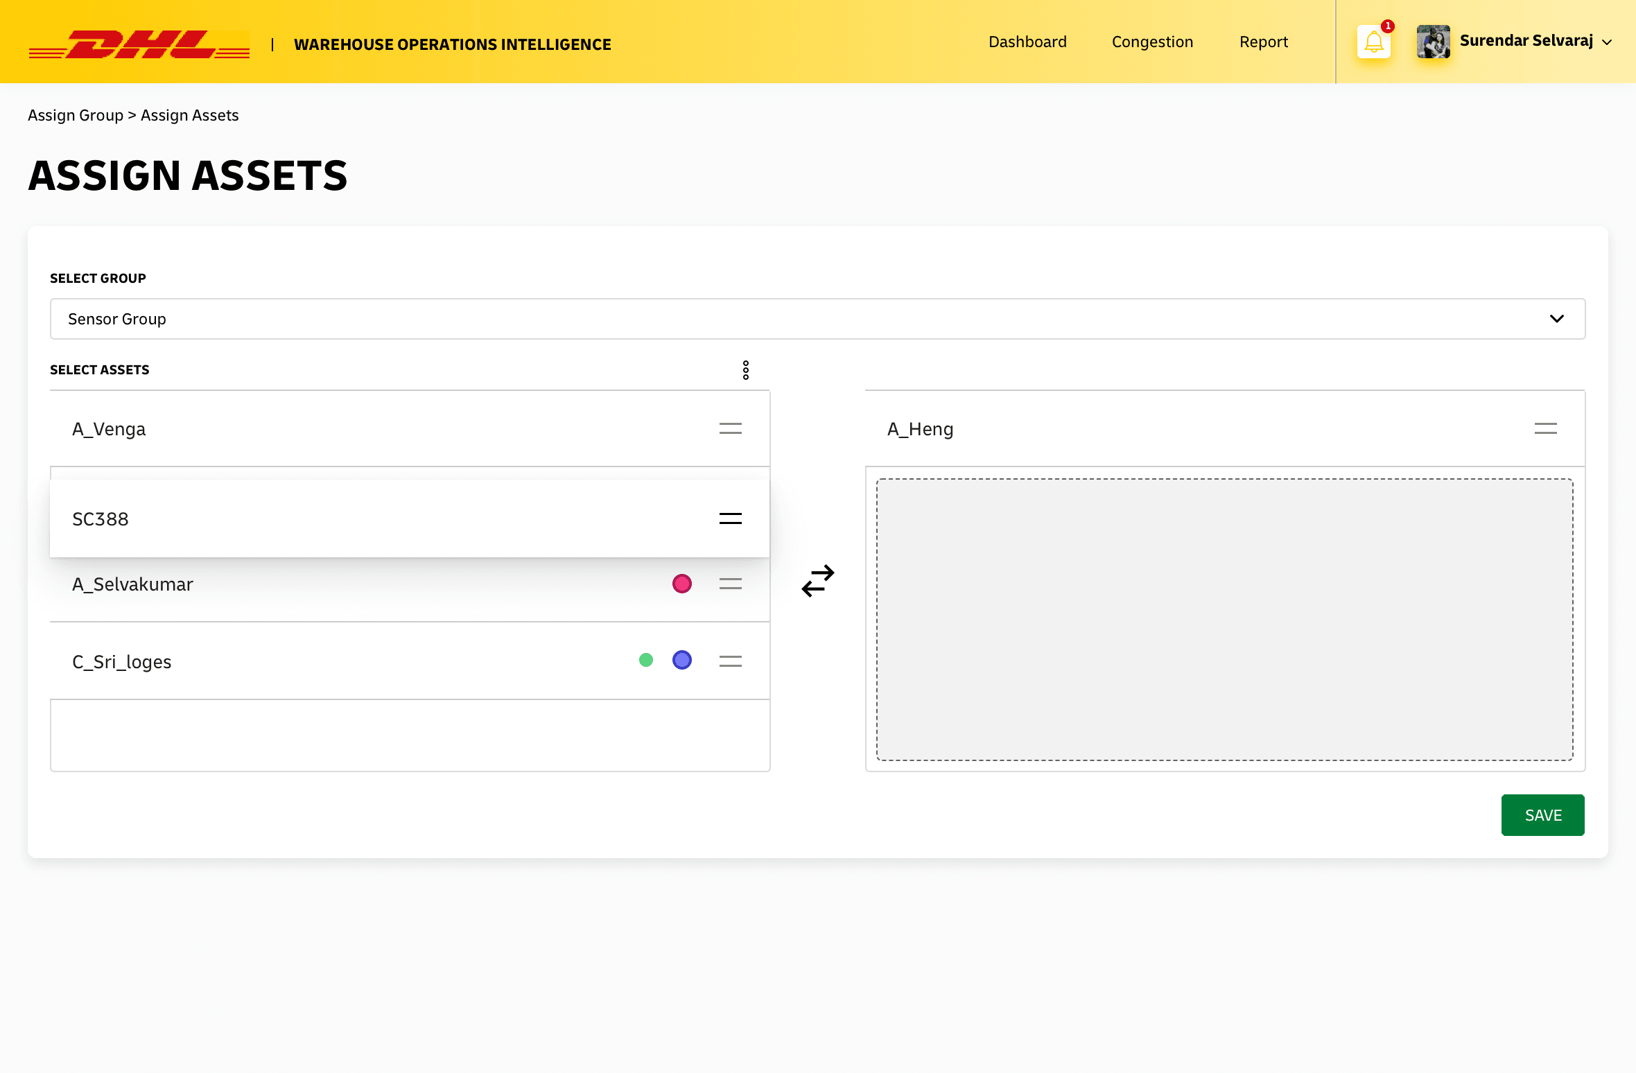Select the A_Venga asset row

(410, 428)
